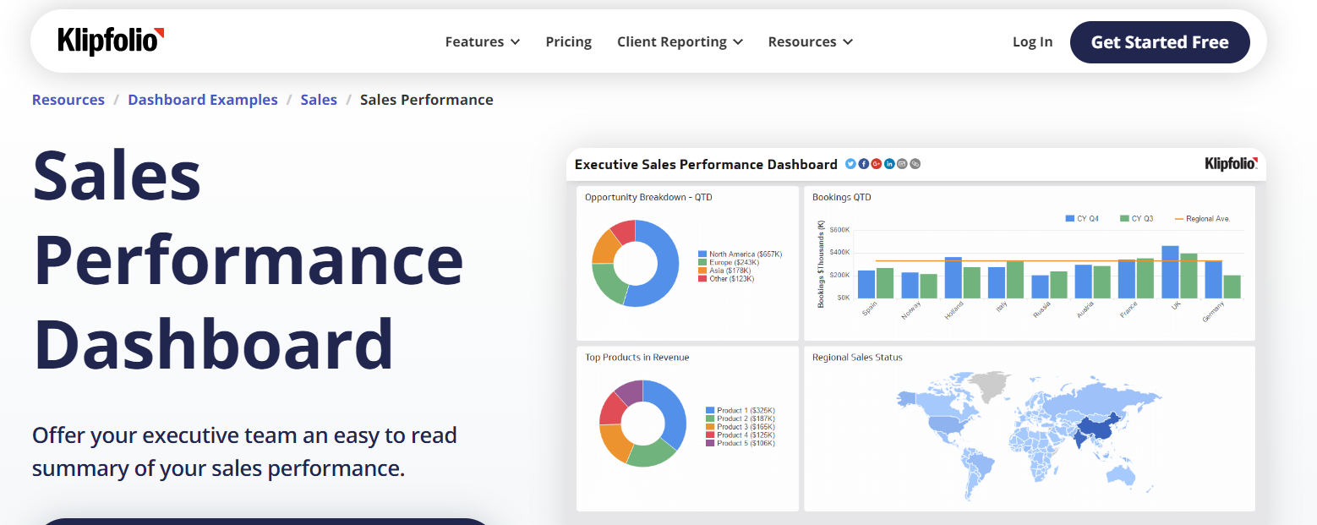
Task: Click the gray email share icon
Action: coord(902,164)
